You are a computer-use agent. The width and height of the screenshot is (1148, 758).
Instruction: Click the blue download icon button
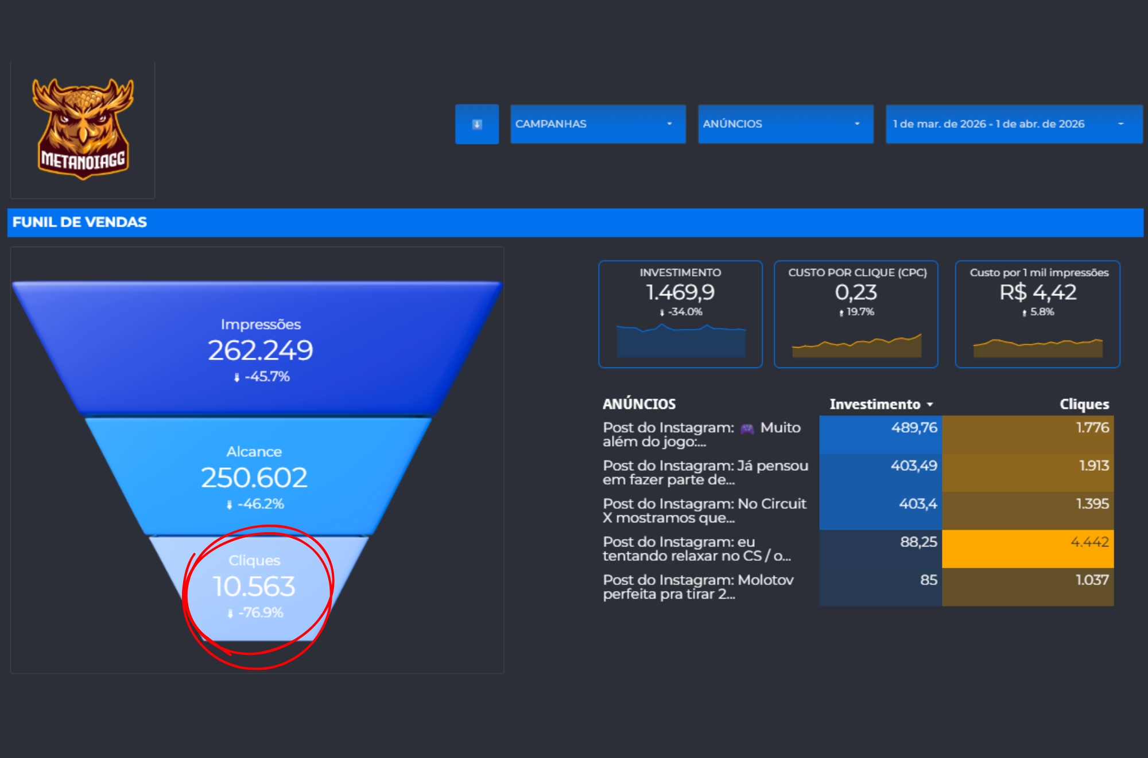click(476, 124)
